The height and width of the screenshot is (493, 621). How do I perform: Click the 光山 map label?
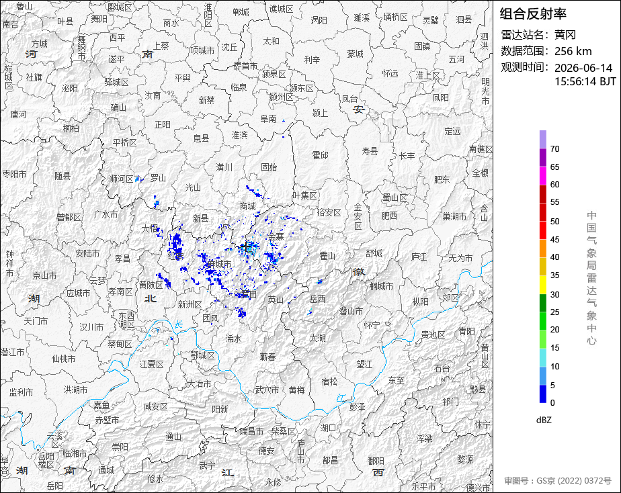[194, 187]
